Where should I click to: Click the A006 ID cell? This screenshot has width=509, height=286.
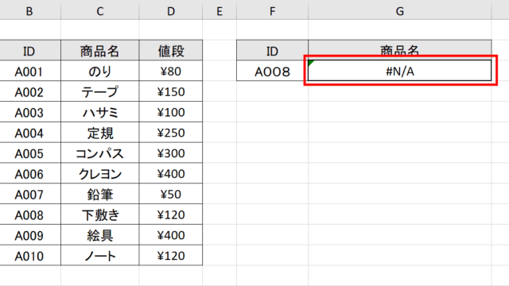tap(29, 173)
